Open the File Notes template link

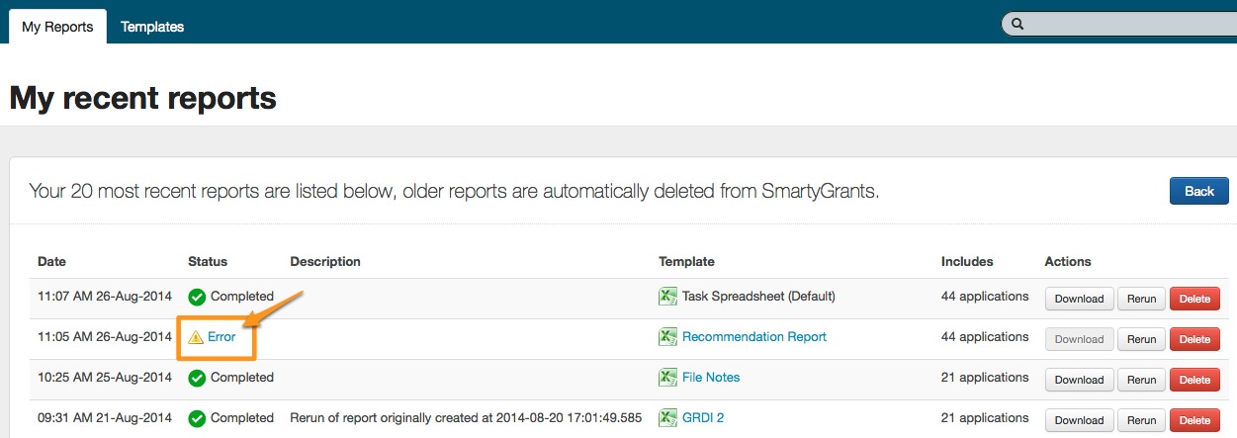coord(710,378)
